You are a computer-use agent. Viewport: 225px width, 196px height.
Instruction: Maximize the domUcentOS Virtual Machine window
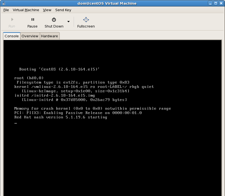[x=216, y=3]
